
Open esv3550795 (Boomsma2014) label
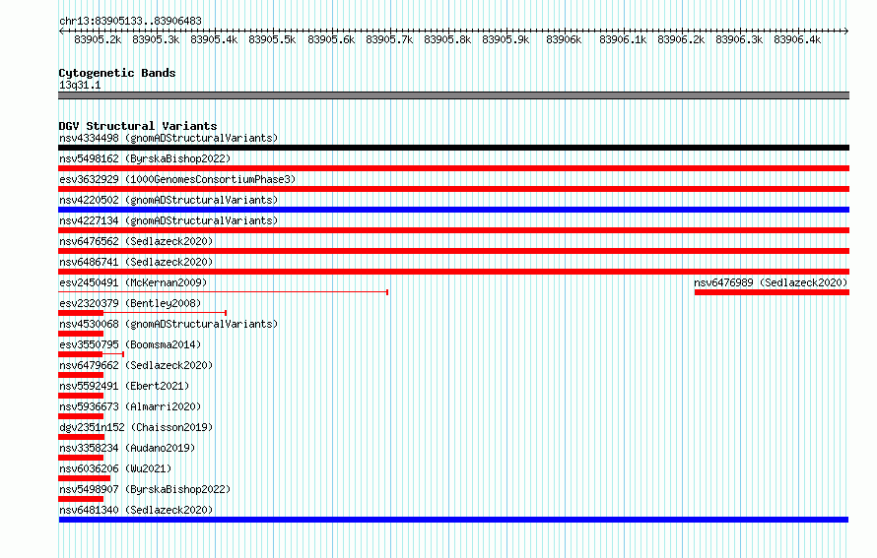(x=130, y=344)
